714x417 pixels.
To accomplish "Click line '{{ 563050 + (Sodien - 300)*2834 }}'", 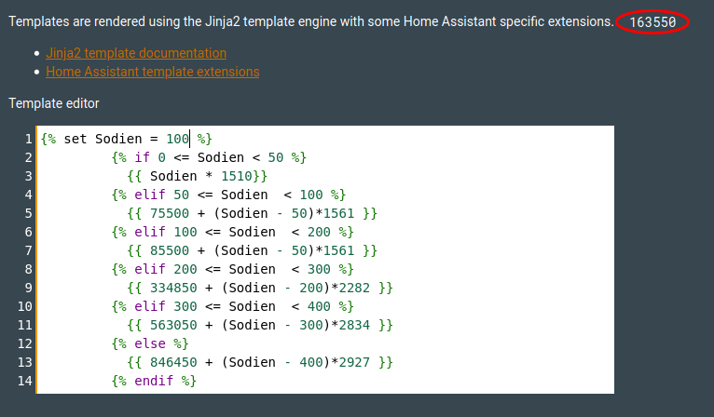I will pos(260,325).
